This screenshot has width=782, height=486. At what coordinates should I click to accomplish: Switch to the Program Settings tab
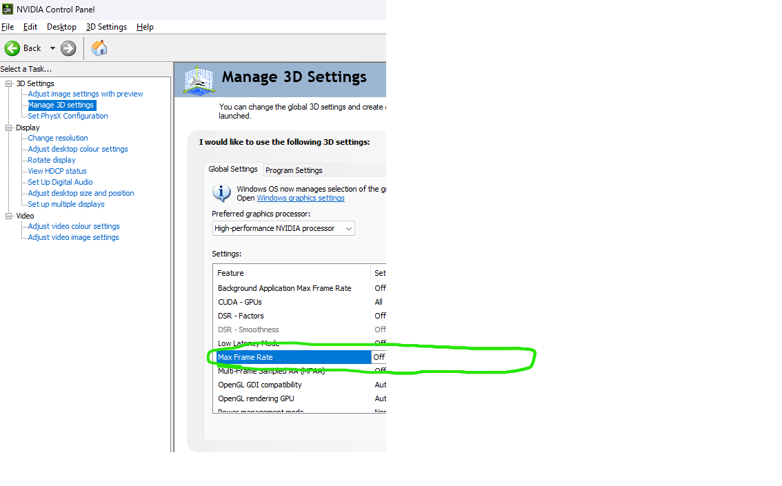294,170
